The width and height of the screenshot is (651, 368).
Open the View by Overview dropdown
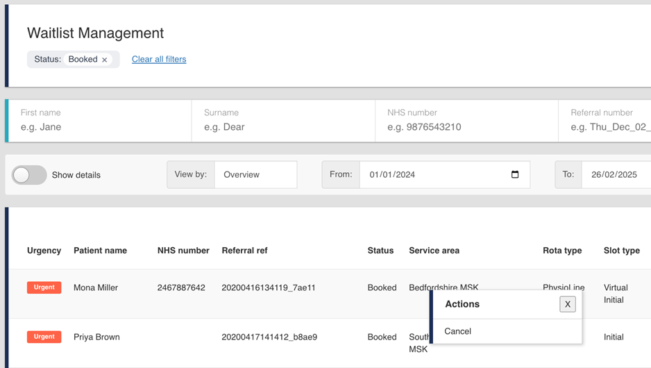point(255,175)
